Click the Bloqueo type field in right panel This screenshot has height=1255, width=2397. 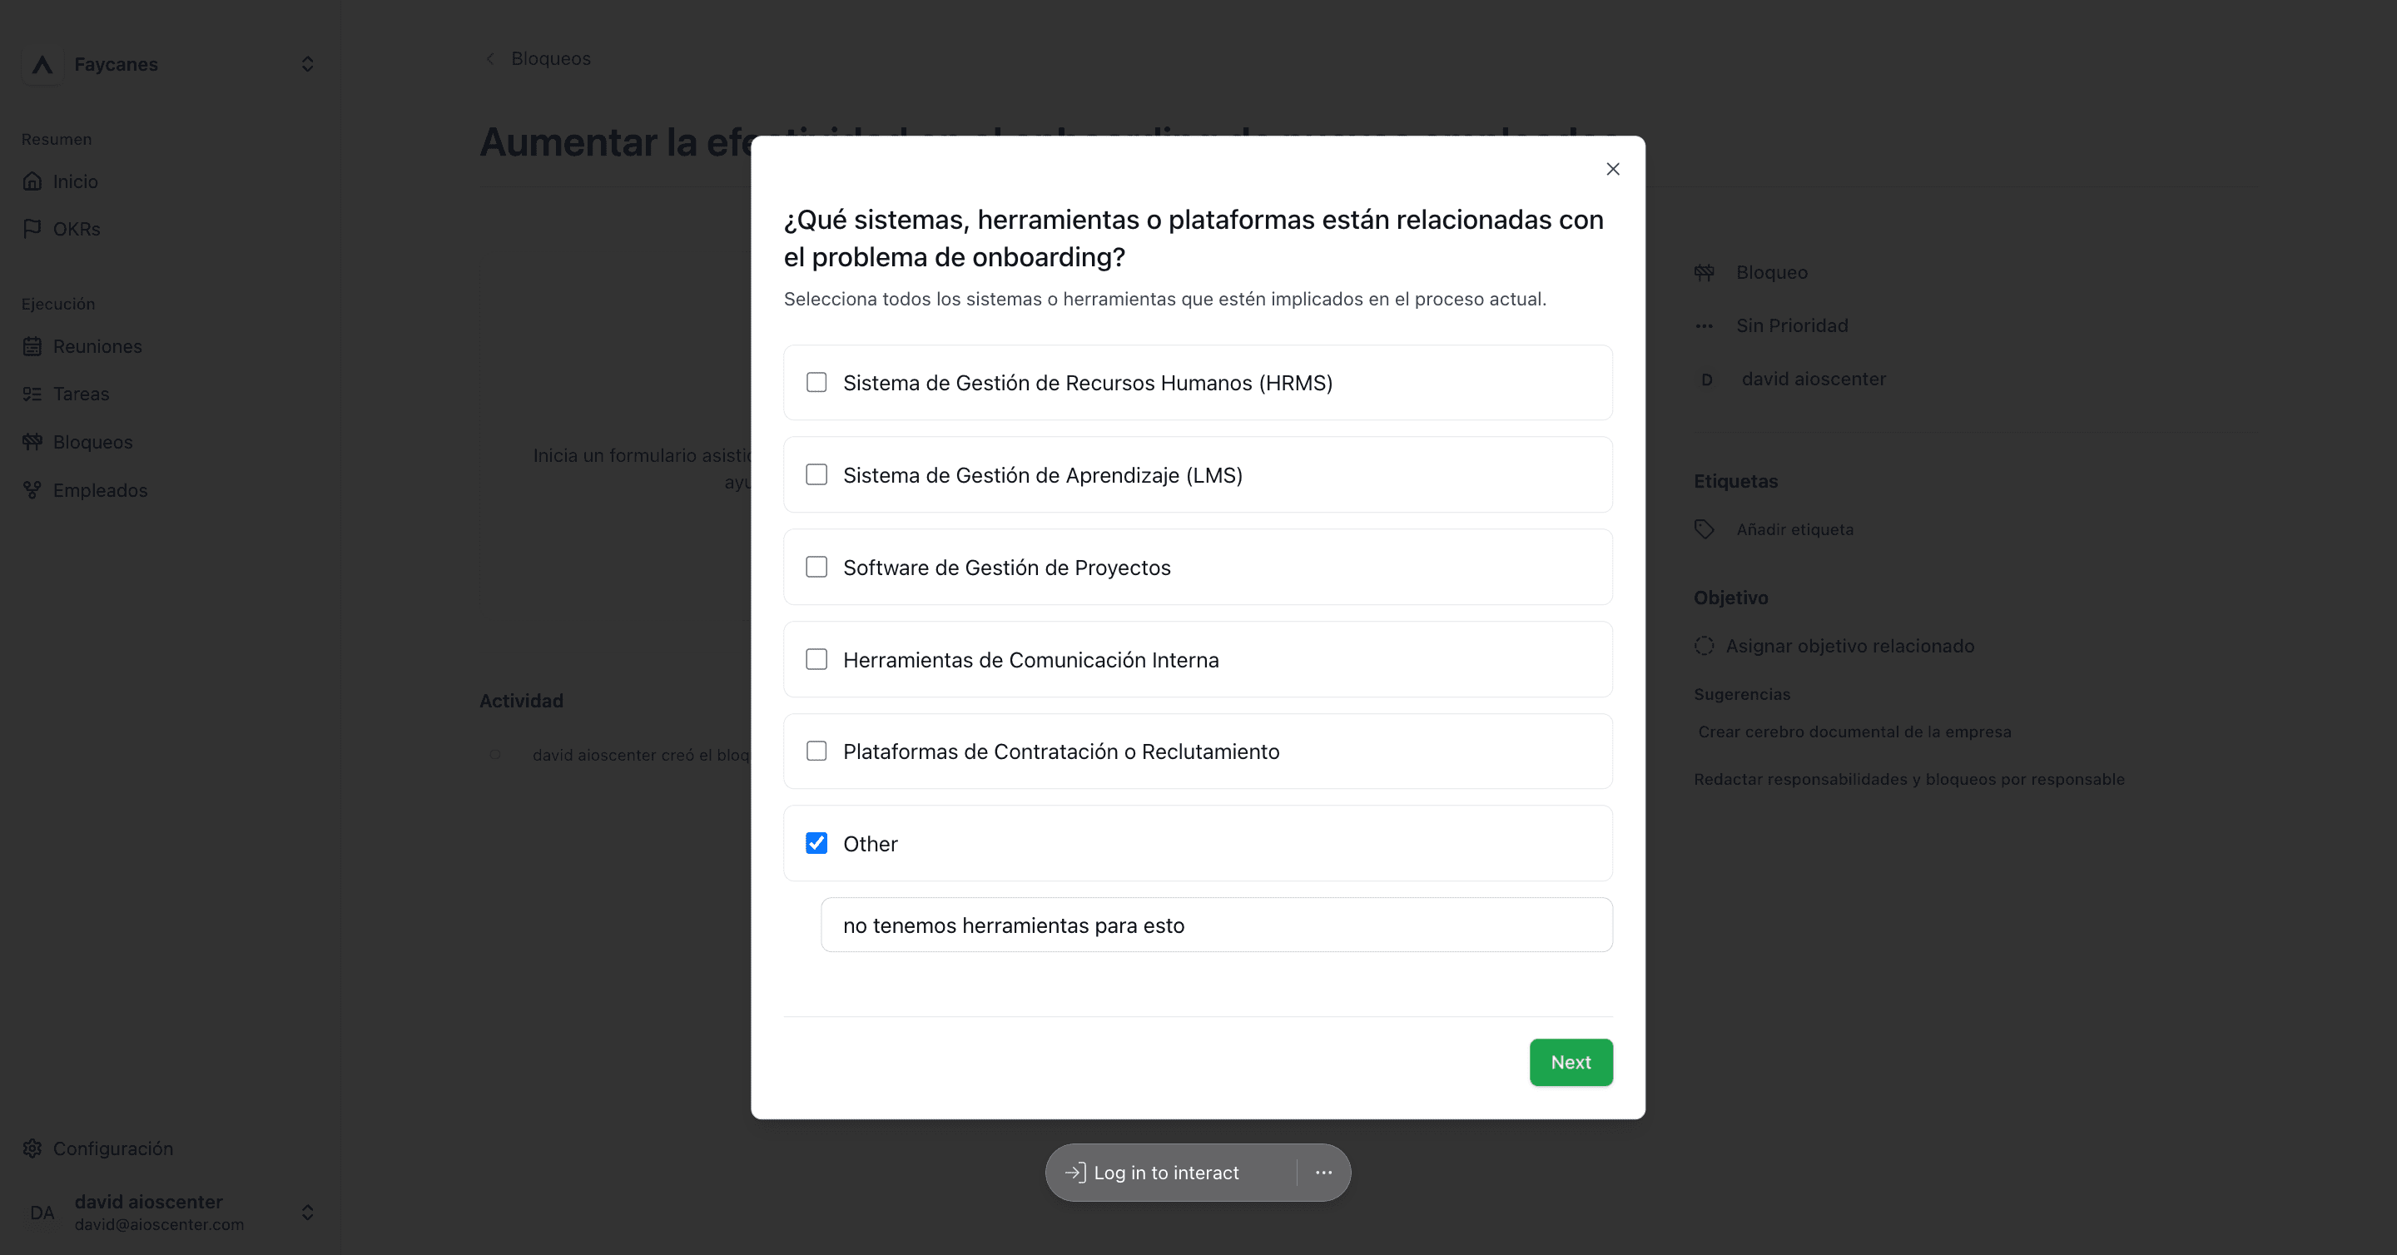point(1772,273)
